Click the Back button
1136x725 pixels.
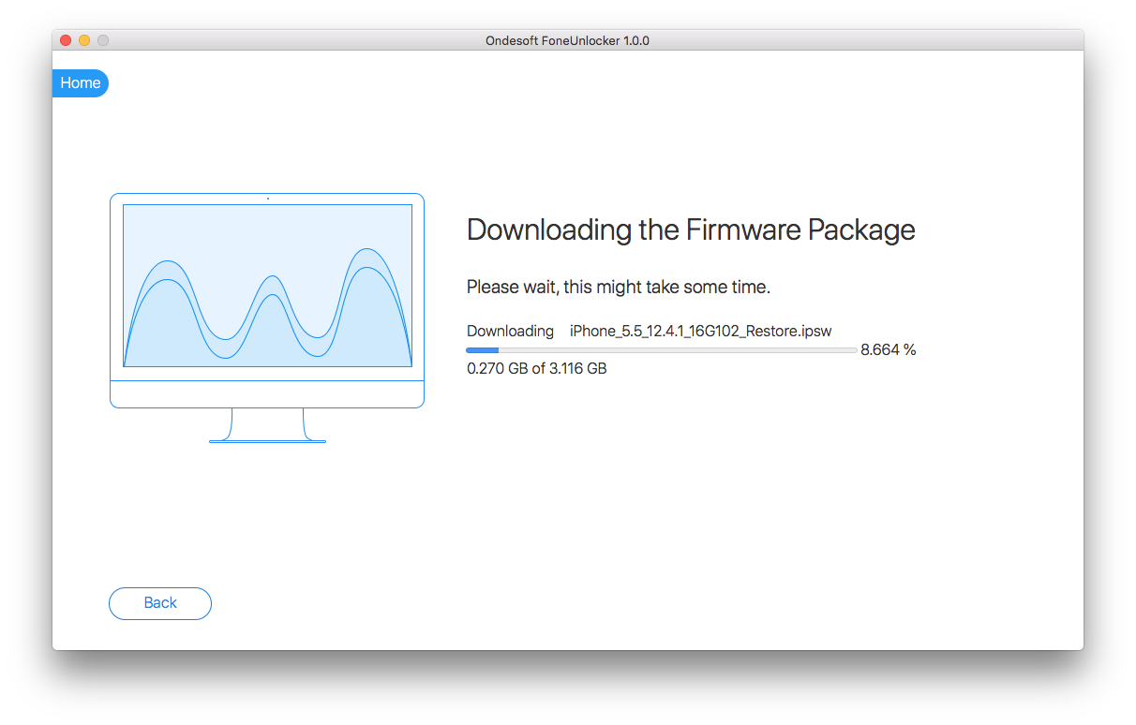(160, 603)
